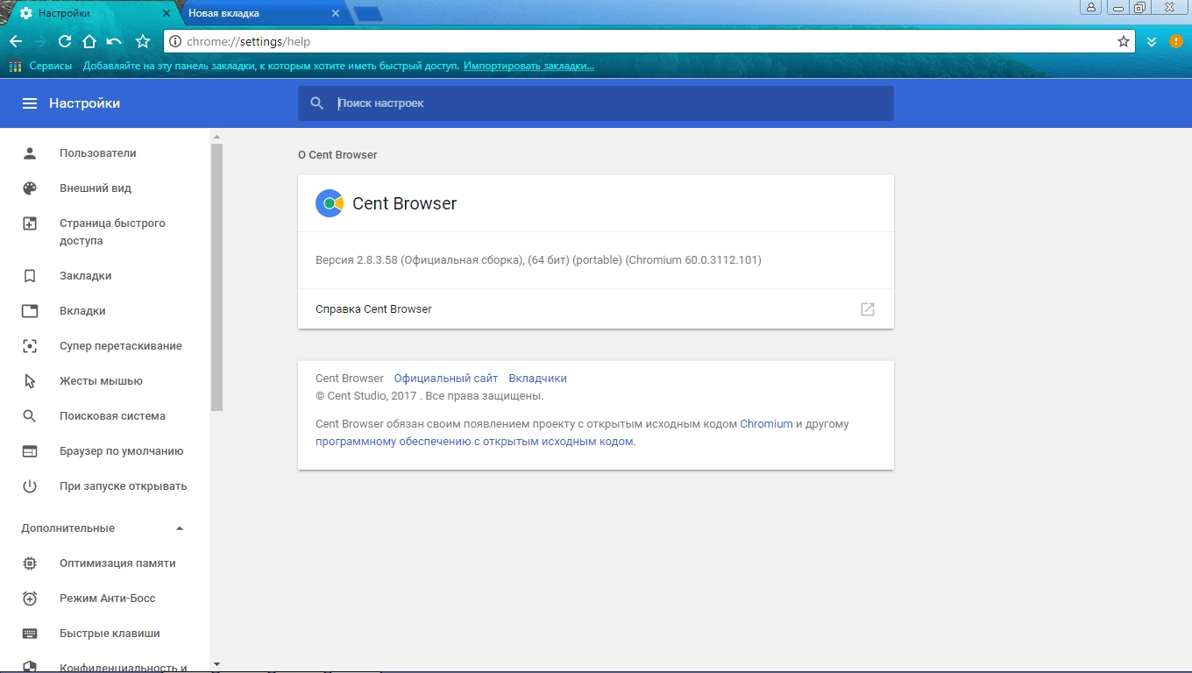Click the Закладки bookmark icon

[x=30, y=276]
